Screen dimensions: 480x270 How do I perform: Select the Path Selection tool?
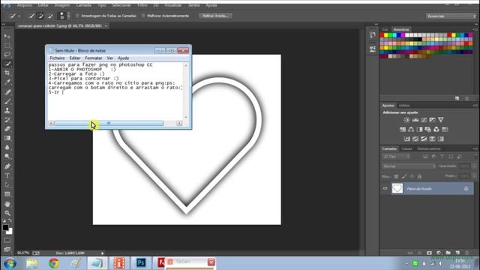pyautogui.click(x=7, y=185)
